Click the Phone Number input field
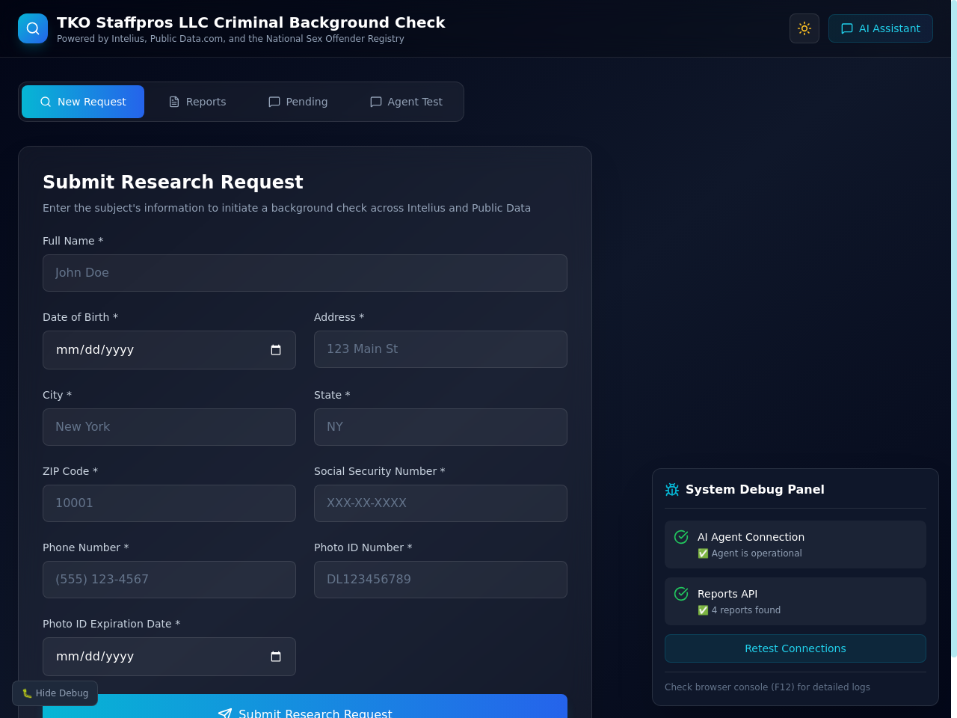Image resolution: width=957 pixels, height=718 pixels. pos(169,580)
